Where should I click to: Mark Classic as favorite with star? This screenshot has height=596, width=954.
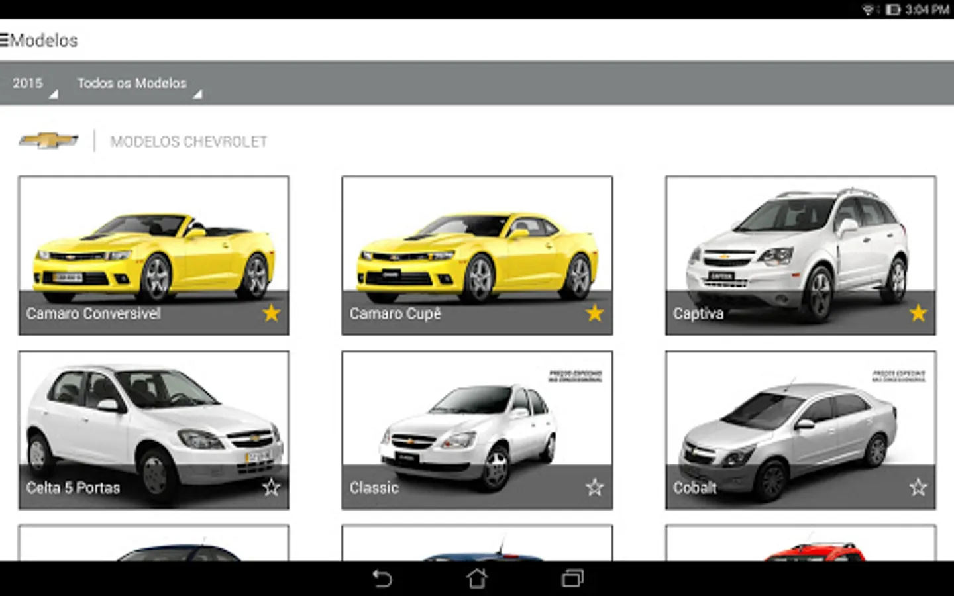pyautogui.click(x=594, y=487)
